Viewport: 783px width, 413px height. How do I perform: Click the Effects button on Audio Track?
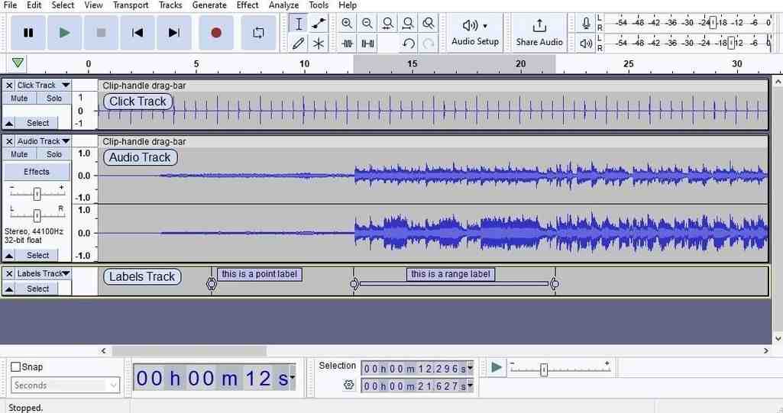pyautogui.click(x=37, y=172)
